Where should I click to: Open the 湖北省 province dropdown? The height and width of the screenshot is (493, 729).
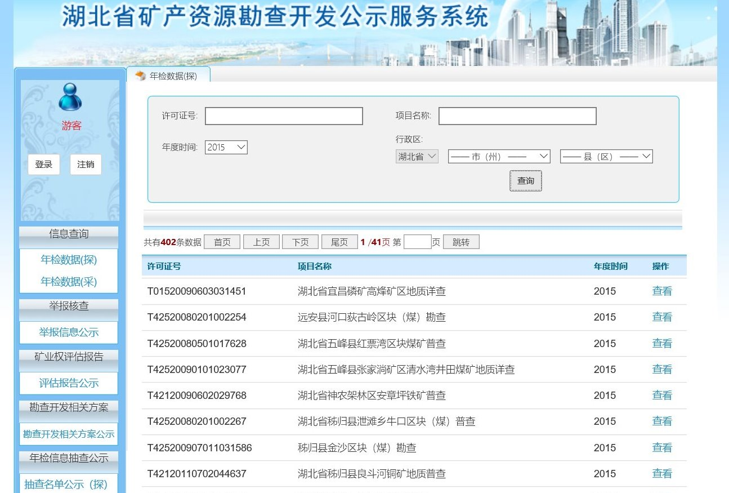[417, 156]
